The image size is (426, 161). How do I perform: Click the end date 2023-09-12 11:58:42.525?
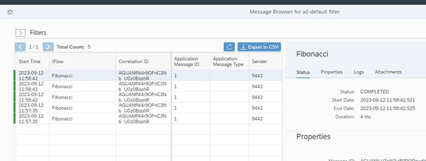[x=388, y=108]
